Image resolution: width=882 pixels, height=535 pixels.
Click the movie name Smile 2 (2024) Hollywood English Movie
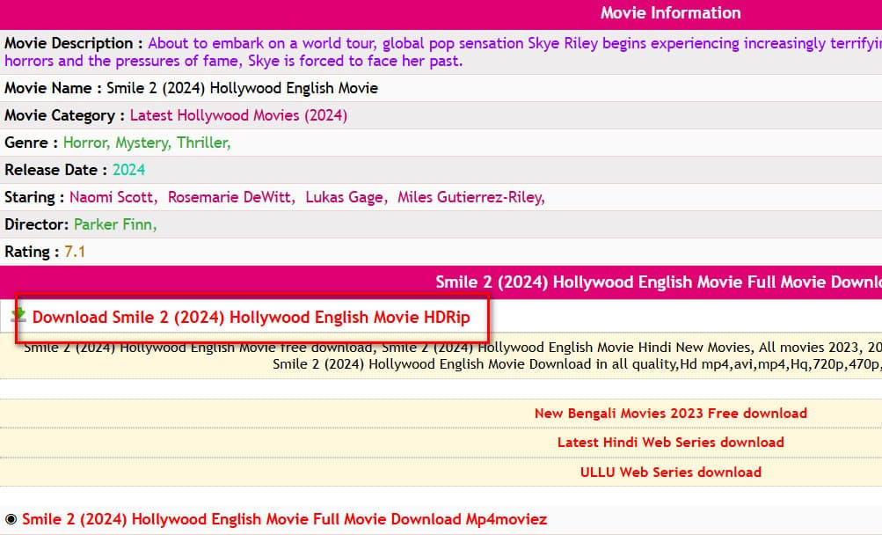243,88
